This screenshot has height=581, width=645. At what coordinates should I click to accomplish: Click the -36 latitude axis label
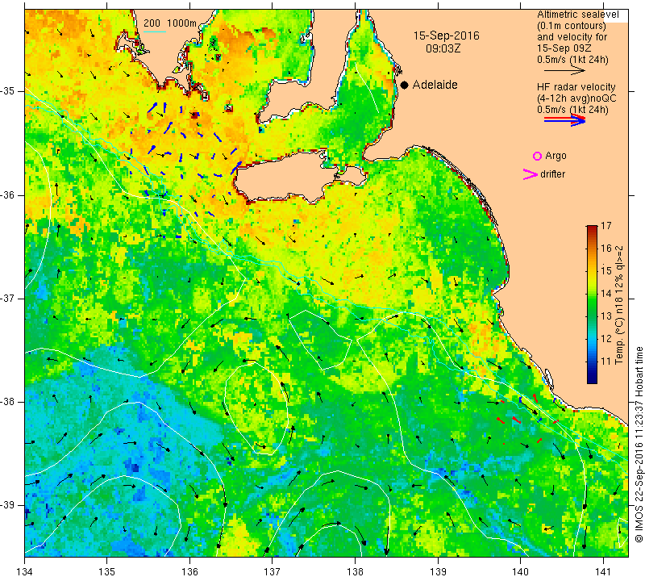9,194
